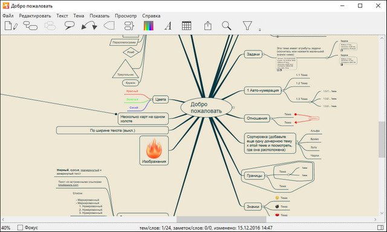
Task: Select 'Несколько карт на одном холсте' topic
Action: 143,119
